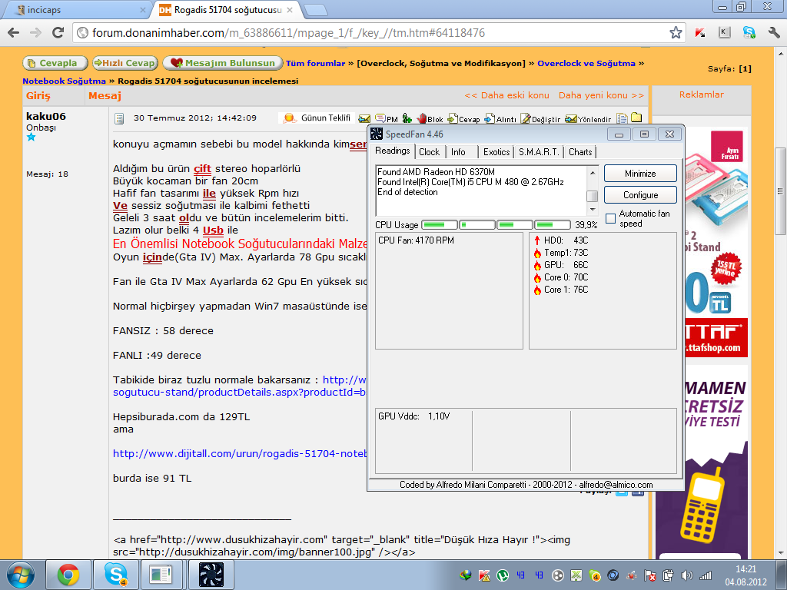Reload the forum page
The height and width of the screenshot is (590, 787).
[x=58, y=33]
